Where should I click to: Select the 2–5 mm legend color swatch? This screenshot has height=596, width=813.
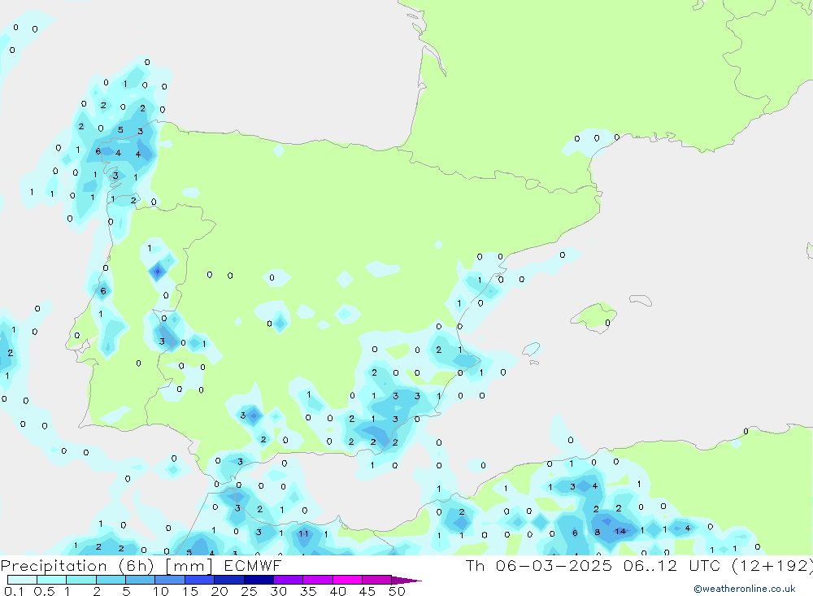[111, 580]
